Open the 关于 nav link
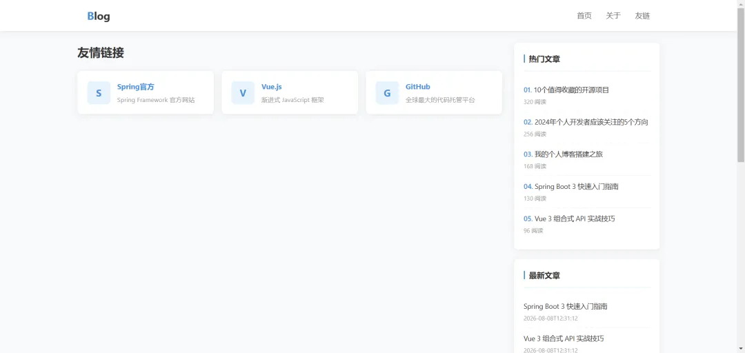745x353 pixels. pyautogui.click(x=613, y=16)
